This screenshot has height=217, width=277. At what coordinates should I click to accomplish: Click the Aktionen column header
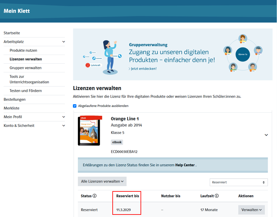tap(246, 196)
